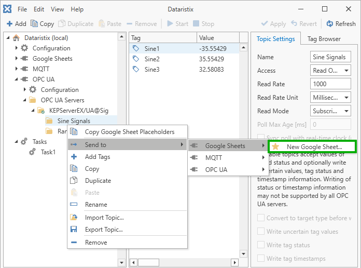This screenshot has height=268, width=361.
Task: Click the Export Topic floppy disk icon
Action: (74, 229)
